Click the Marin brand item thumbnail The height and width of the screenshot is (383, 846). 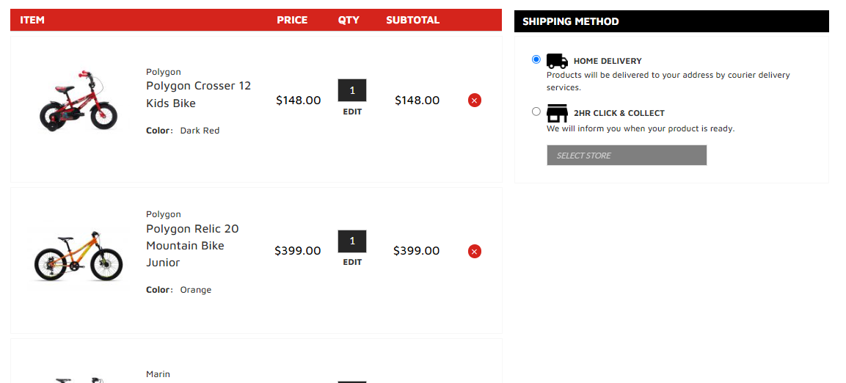79,379
